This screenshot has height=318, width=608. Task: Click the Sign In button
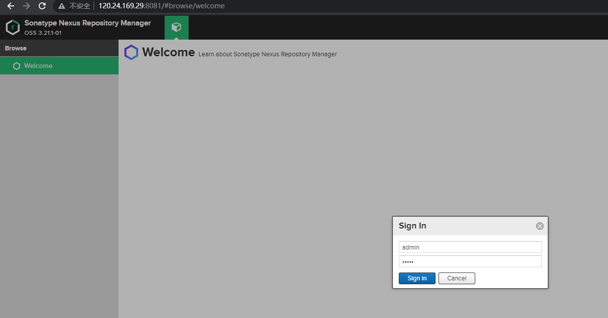[417, 278]
